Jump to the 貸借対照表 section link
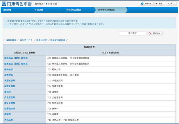This screenshot has width=179, height=124. click(x=42, y=40)
